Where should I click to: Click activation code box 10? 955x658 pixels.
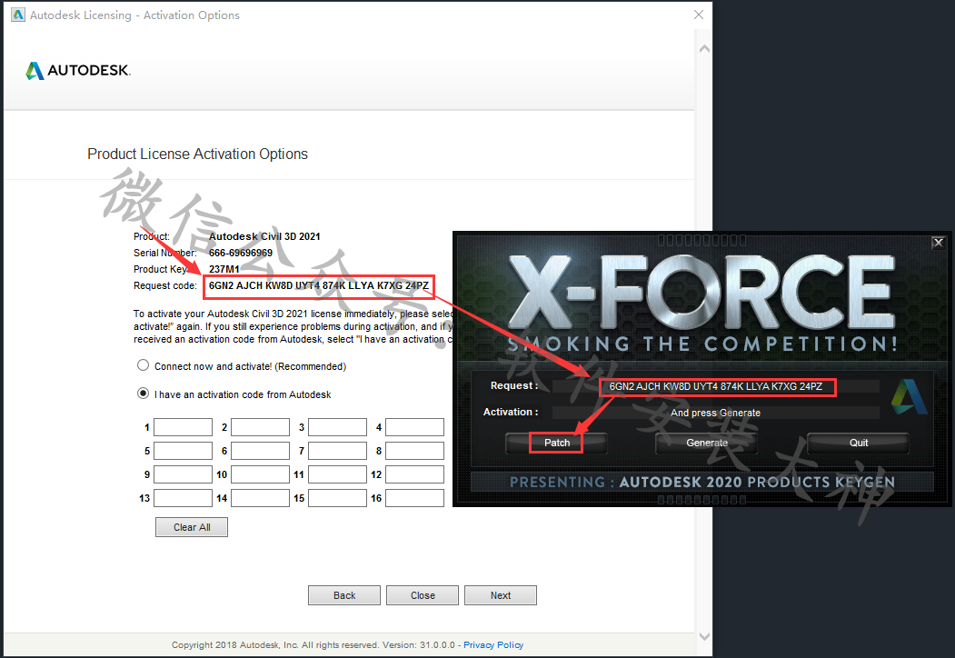(260, 474)
